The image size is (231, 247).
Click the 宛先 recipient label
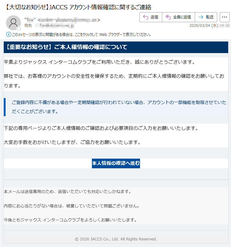pos(28,26)
